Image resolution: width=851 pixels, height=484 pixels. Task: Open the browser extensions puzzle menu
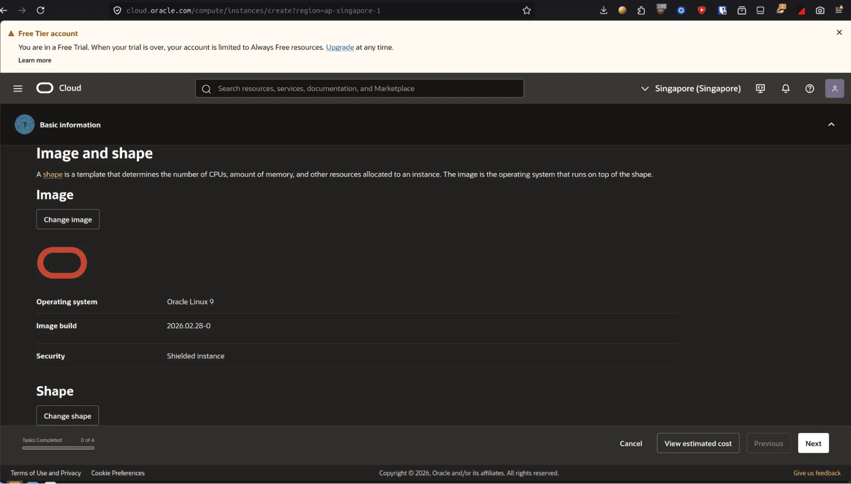coord(641,10)
